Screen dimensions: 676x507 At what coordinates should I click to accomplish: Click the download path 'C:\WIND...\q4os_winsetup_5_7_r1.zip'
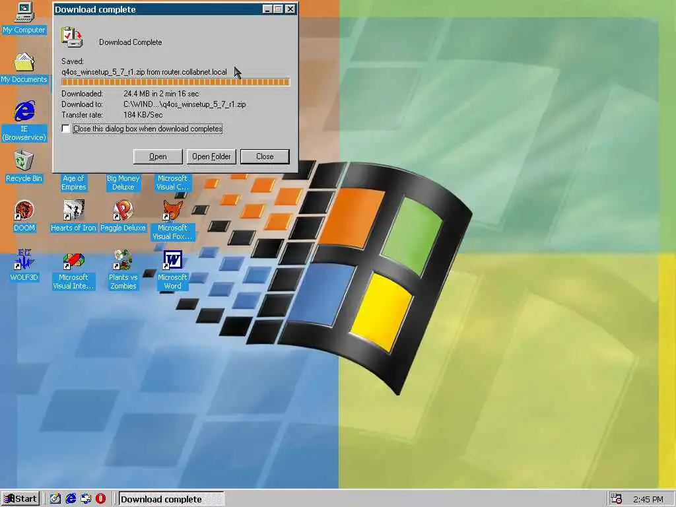click(185, 104)
